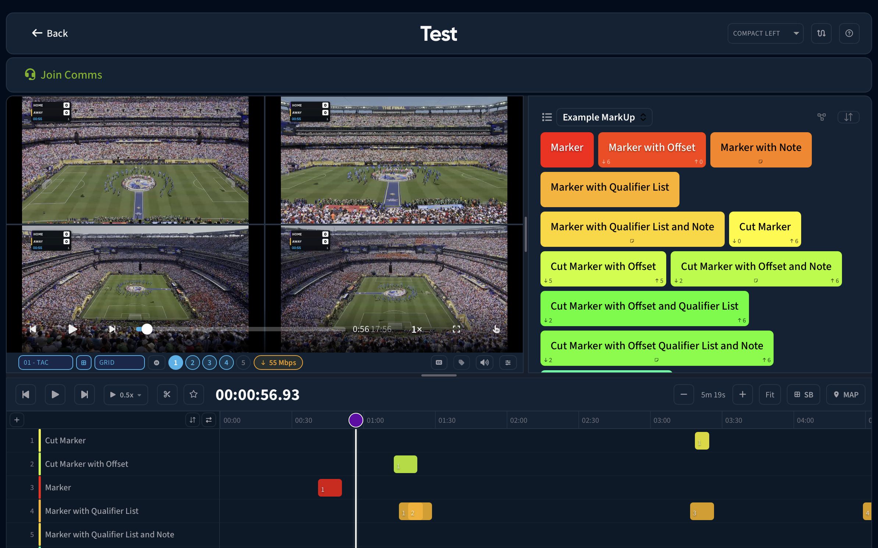This screenshot has height=548, width=878.
Task: Click the purple timeline playhead
Action: tap(356, 420)
